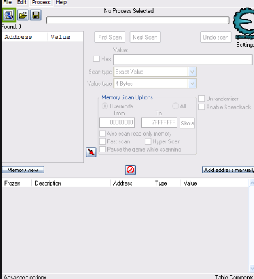Enable Speedhack checkbox
This screenshot has height=279, width=254.
(202, 107)
